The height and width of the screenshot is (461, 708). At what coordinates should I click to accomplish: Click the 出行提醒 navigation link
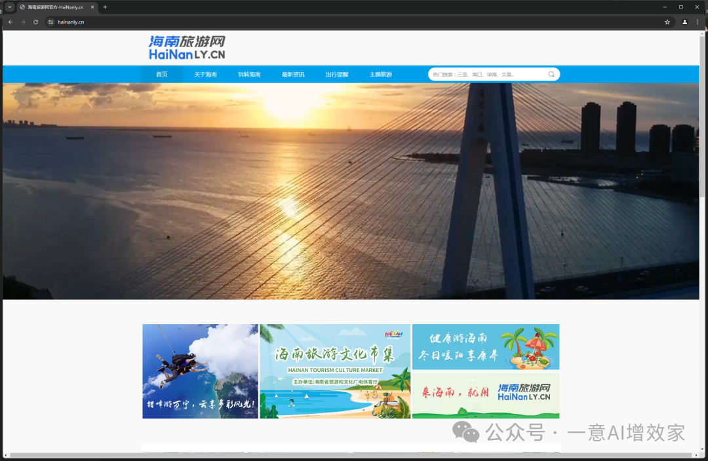pyautogui.click(x=337, y=75)
